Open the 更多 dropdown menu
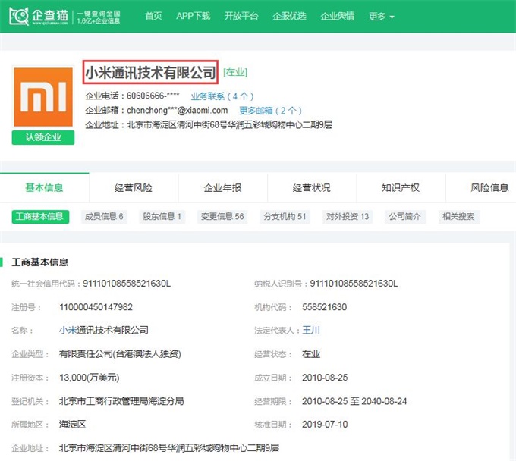The image size is (516, 461). [381, 16]
